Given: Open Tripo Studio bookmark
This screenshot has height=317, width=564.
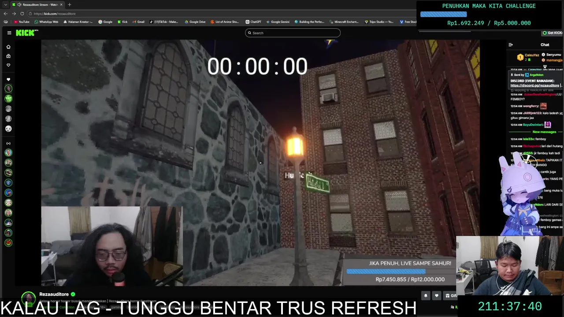Looking at the screenshot, I should 379,22.
